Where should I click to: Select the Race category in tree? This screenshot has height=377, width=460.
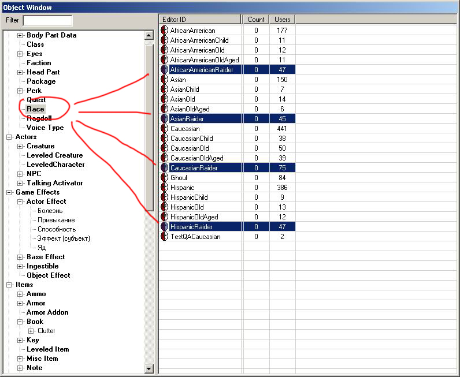(x=35, y=109)
